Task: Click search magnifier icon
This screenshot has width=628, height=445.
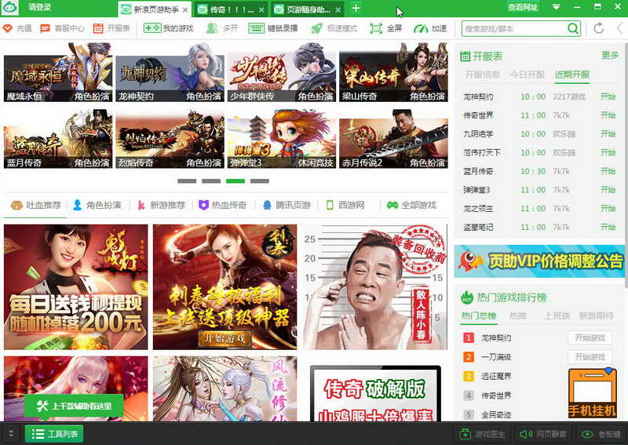Action: [x=573, y=28]
